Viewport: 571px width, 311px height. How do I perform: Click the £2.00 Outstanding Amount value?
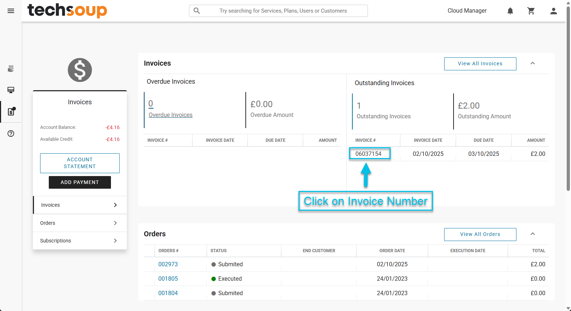pos(469,106)
